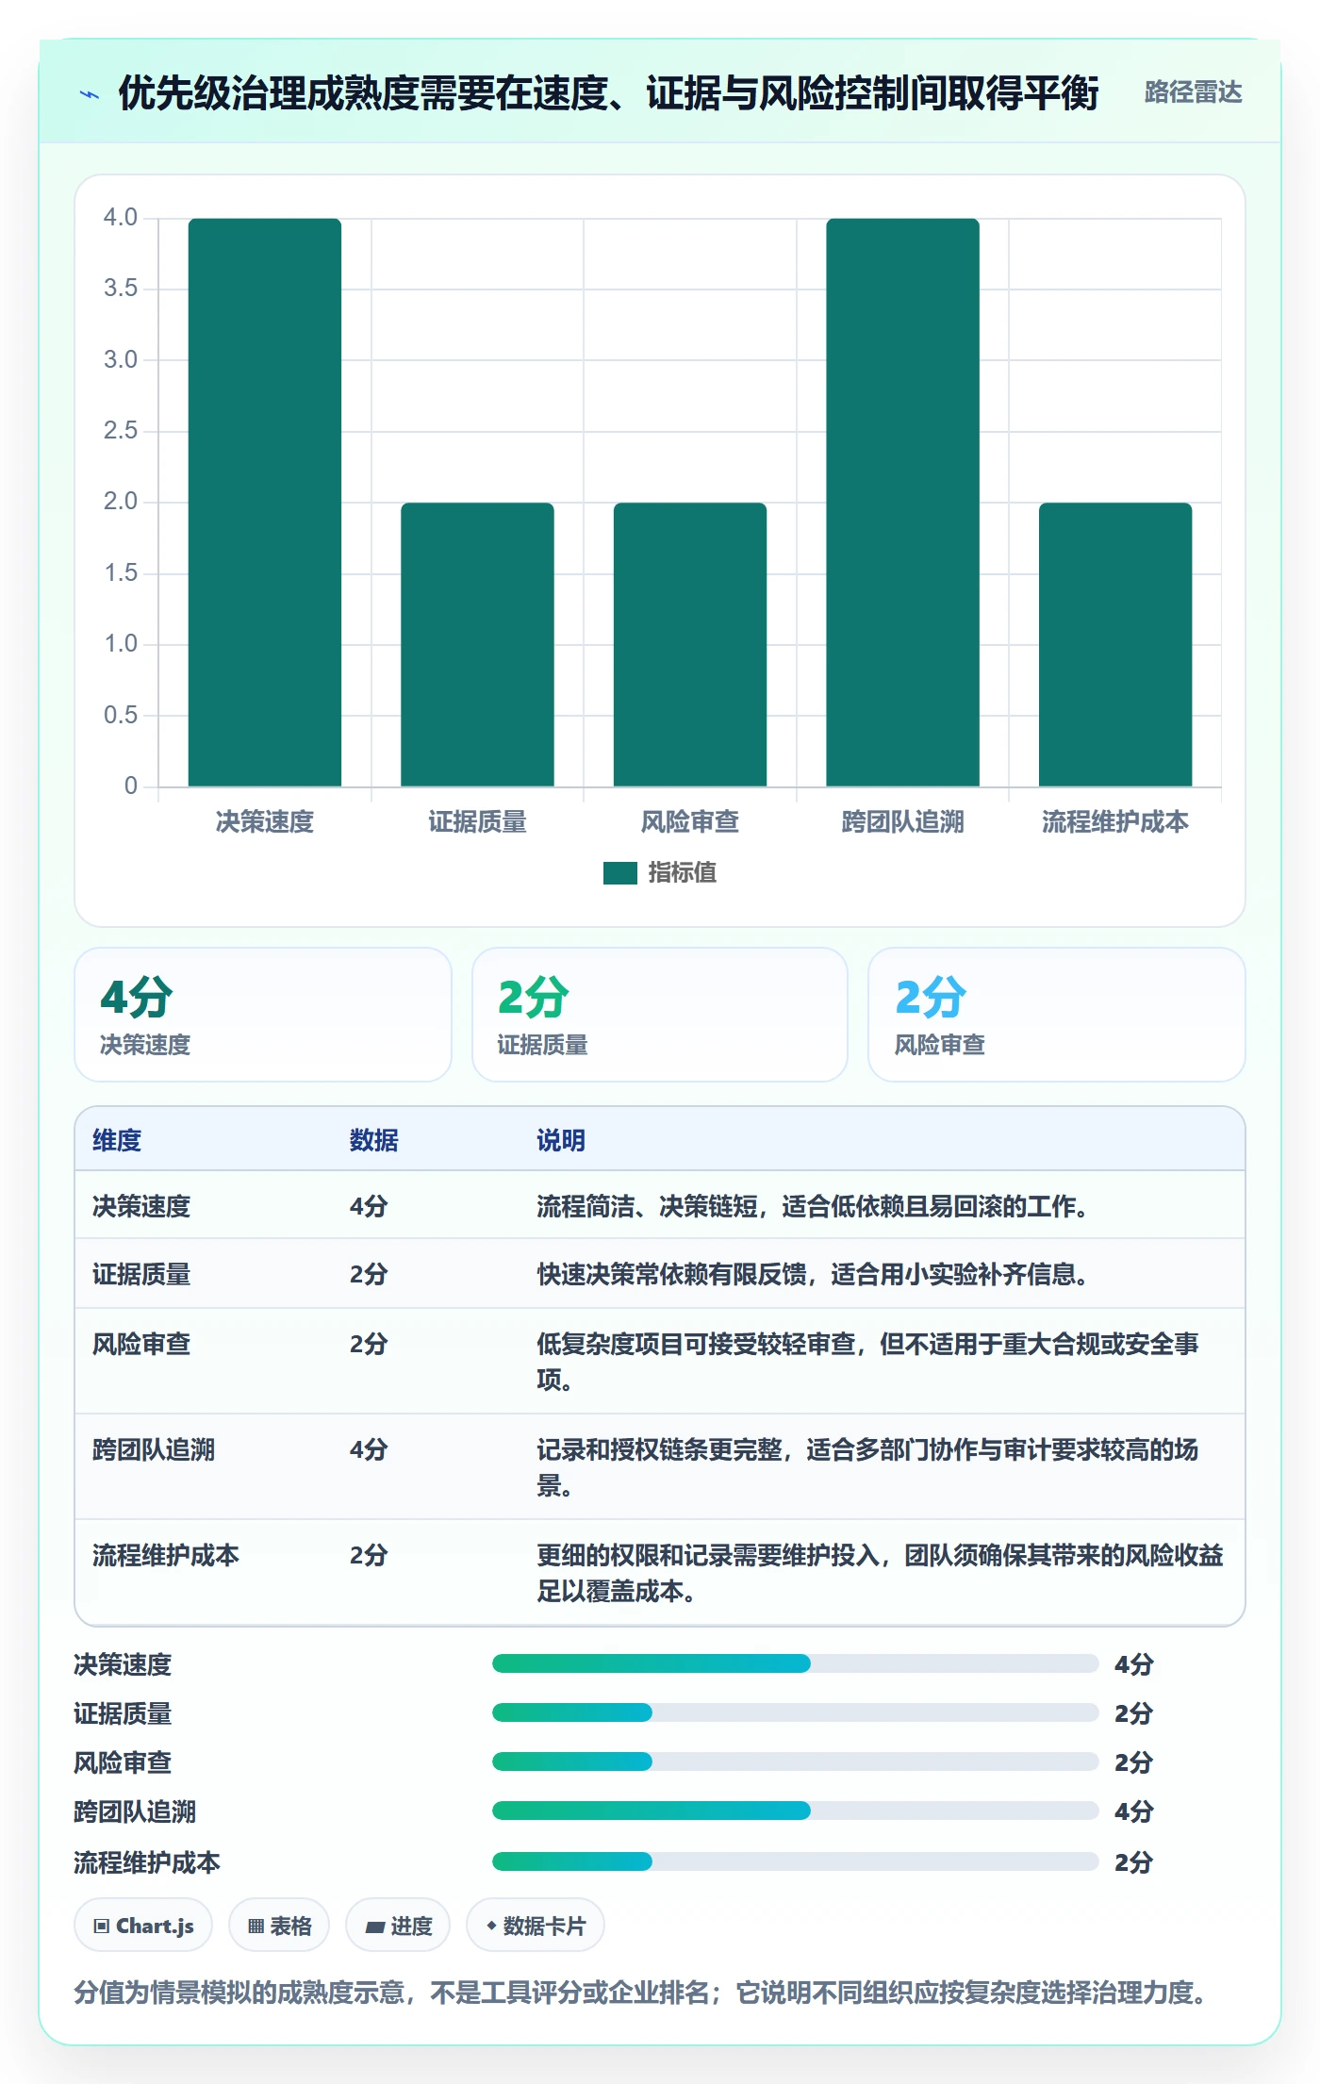Image resolution: width=1320 pixels, height=2084 pixels.
Task: Select the 跨团队追溯 bar in the chart
Action: tap(902, 502)
